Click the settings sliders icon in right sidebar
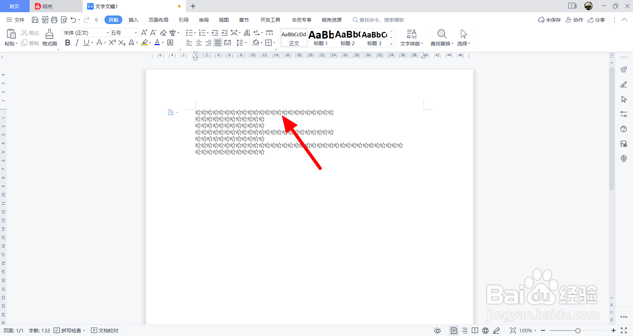The width and height of the screenshot is (633, 336). pos(624,114)
